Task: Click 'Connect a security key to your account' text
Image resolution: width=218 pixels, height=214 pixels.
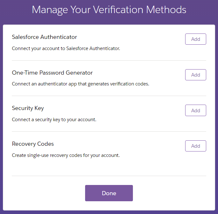Action: point(54,120)
